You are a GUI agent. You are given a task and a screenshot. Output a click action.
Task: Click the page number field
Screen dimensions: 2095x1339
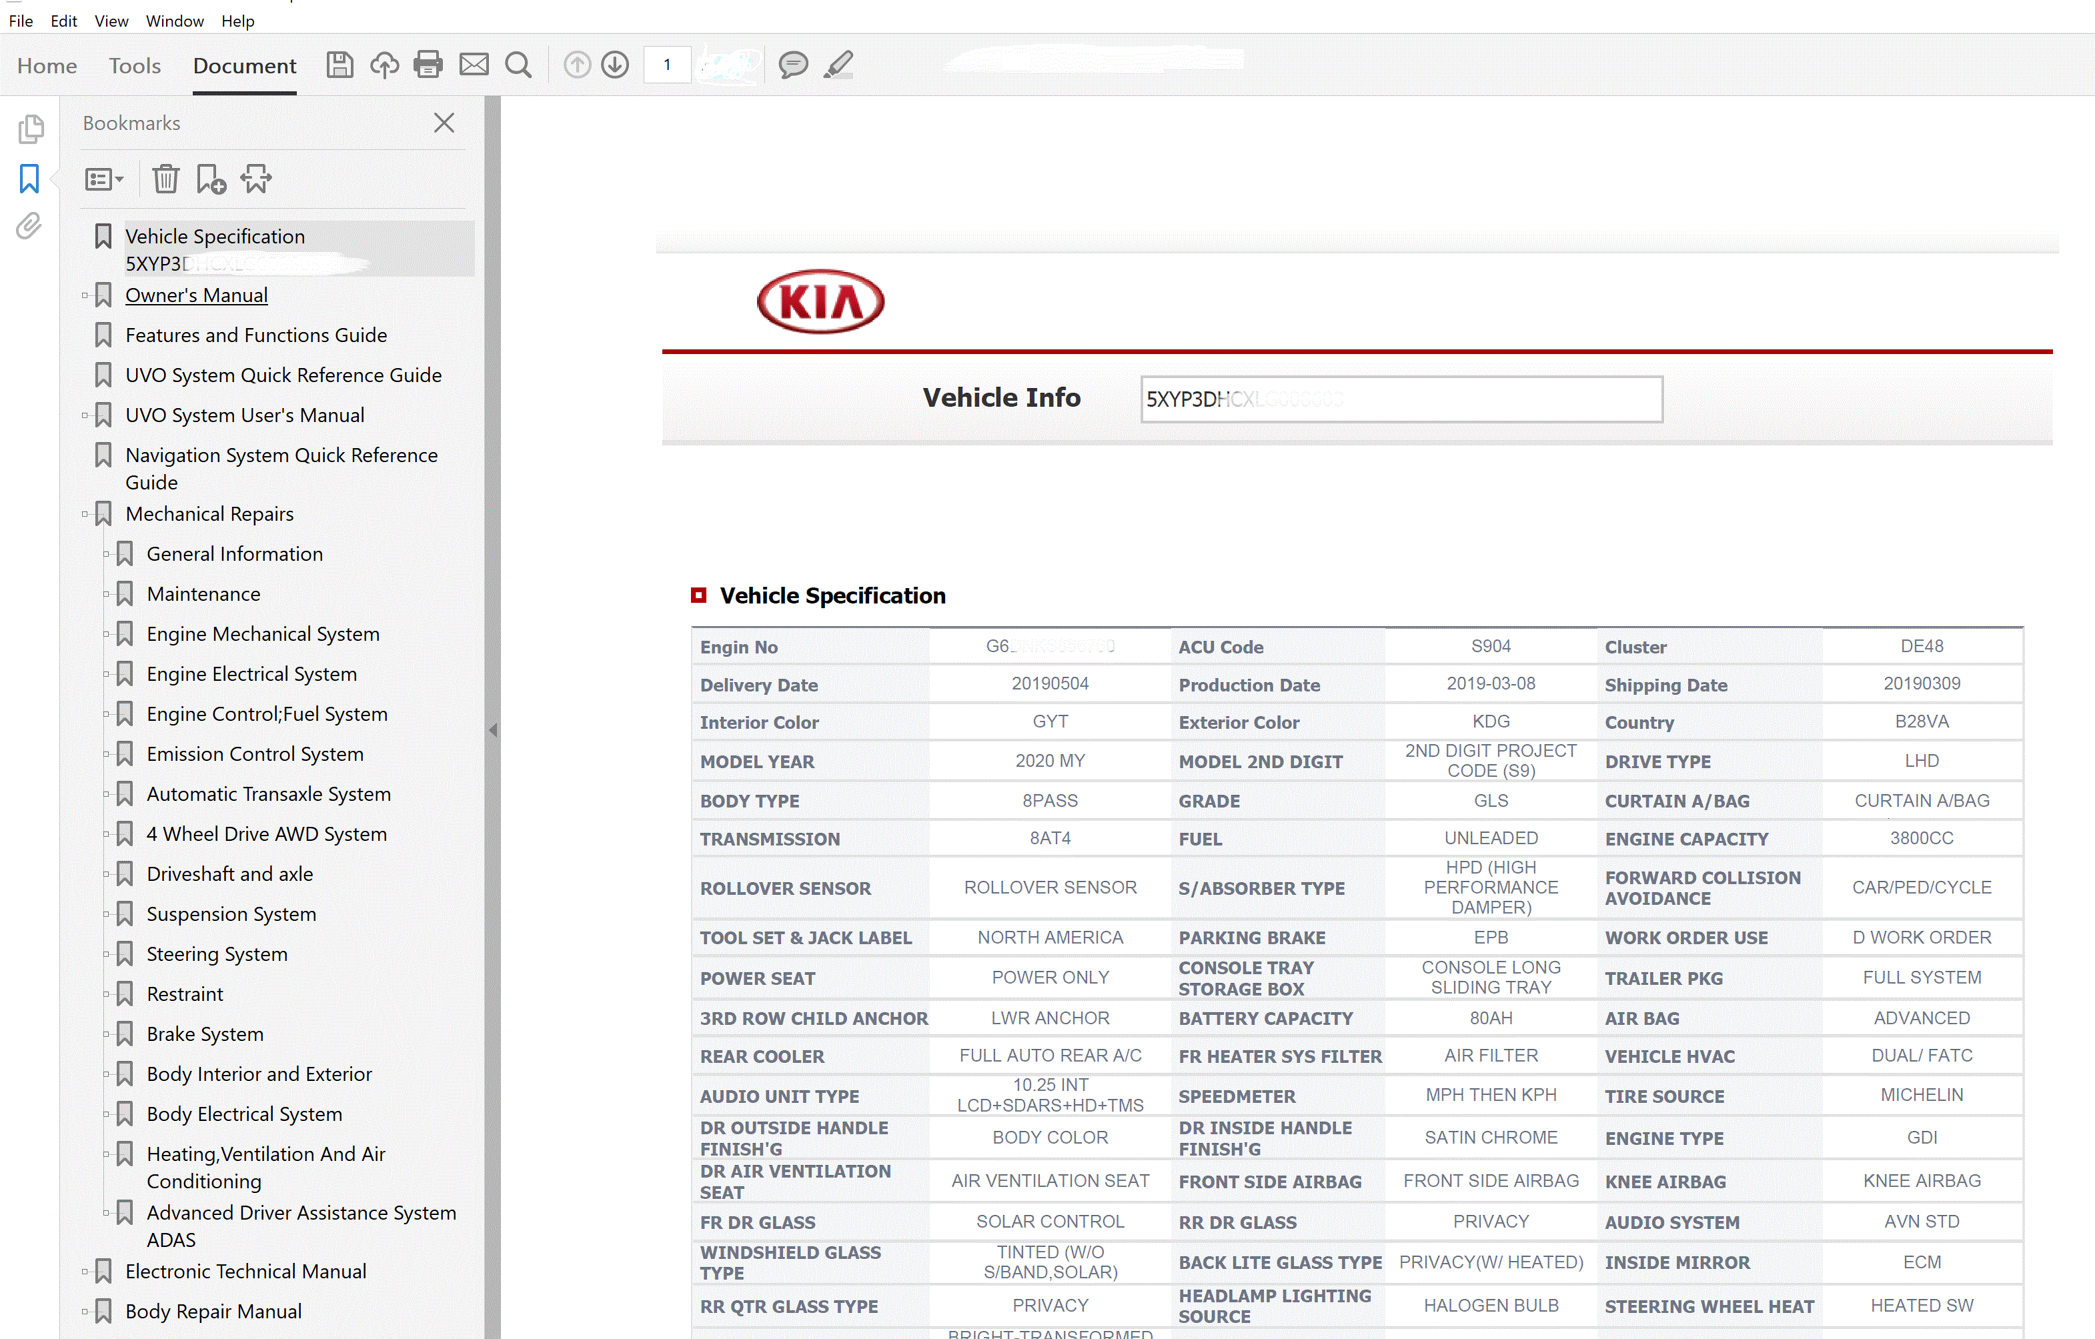pos(667,65)
